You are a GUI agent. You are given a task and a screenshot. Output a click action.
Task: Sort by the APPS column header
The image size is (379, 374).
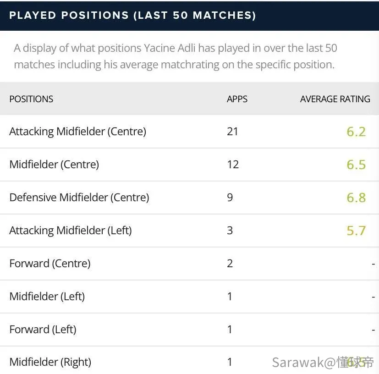tap(237, 99)
